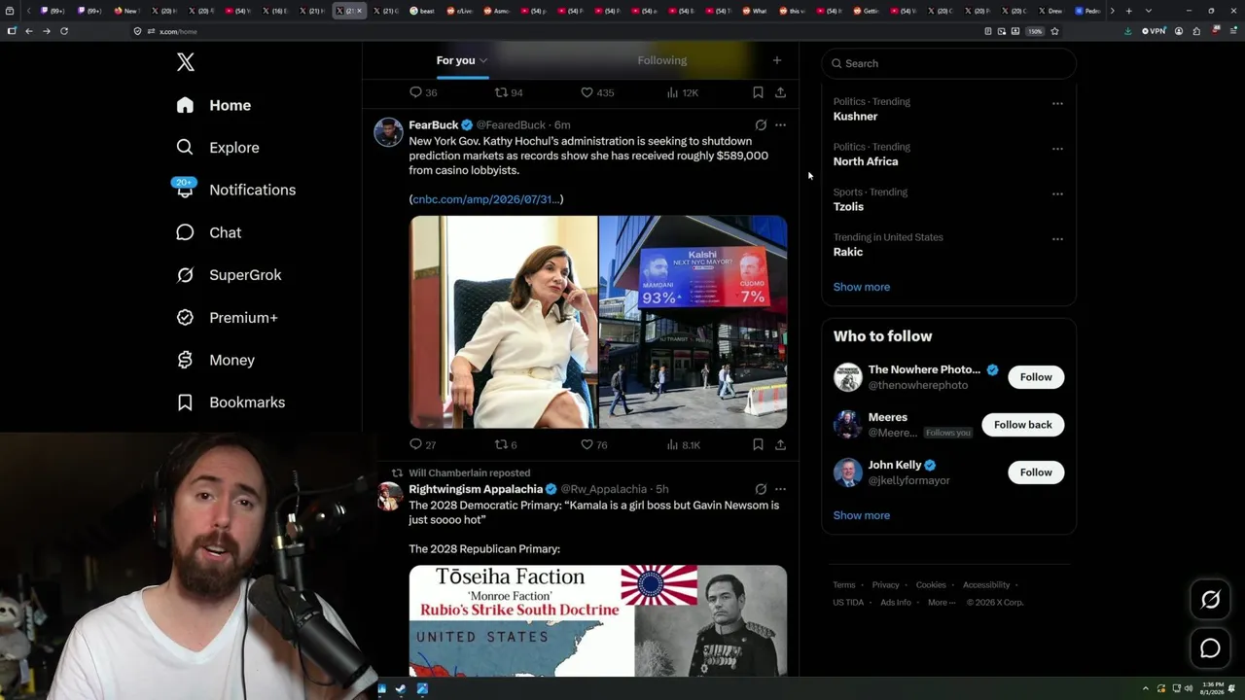Open the Privacy footer link
Image resolution: width=1245 pixels, height=700 pixels.
click(x=886, y=585)
